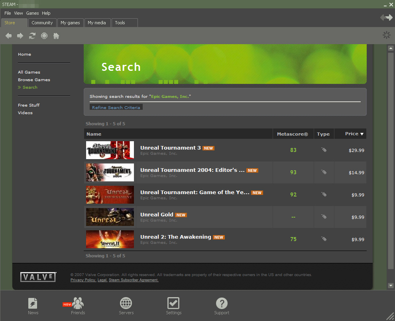Click Refine Search Criteria button
The width and height of the screenshot is (395, 321).
tap(116, 107)
